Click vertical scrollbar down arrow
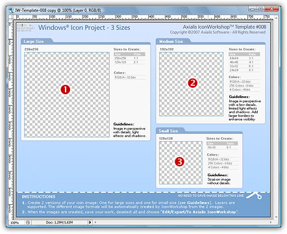 click(x=277, y=217)
